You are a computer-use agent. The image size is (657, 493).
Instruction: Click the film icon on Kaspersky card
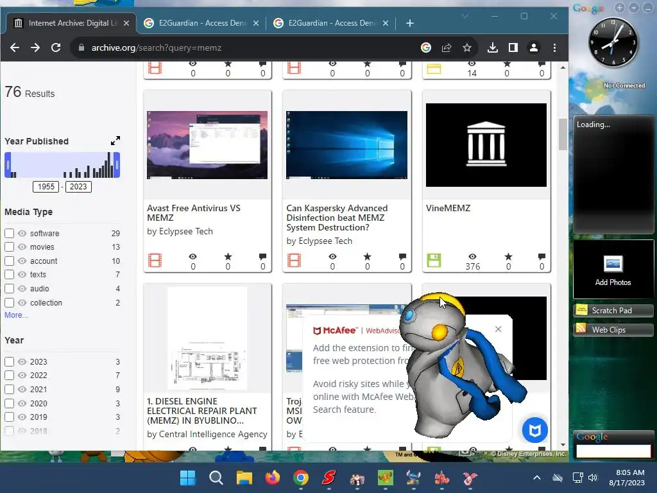294,261
